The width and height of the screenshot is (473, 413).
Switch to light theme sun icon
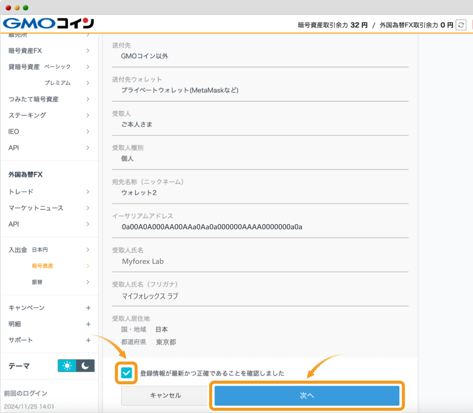(x=67, y=366)
